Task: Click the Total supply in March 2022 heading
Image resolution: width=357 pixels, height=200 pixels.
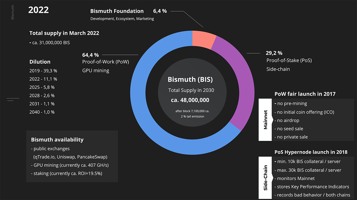Action: [x=64, y=33]
